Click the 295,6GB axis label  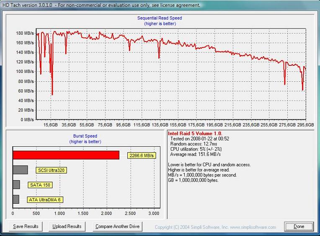[x=305, y=125]
